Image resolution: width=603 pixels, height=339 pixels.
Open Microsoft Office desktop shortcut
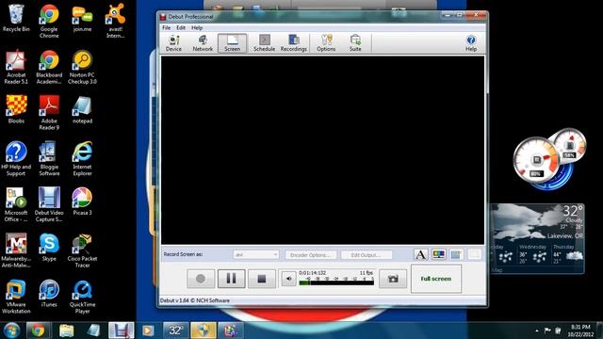click(x=16, y=204)
